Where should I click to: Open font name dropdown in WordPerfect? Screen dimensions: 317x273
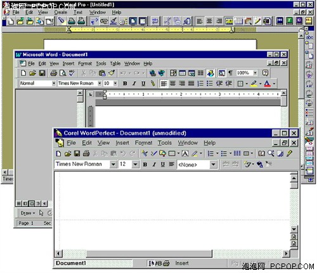113,164
